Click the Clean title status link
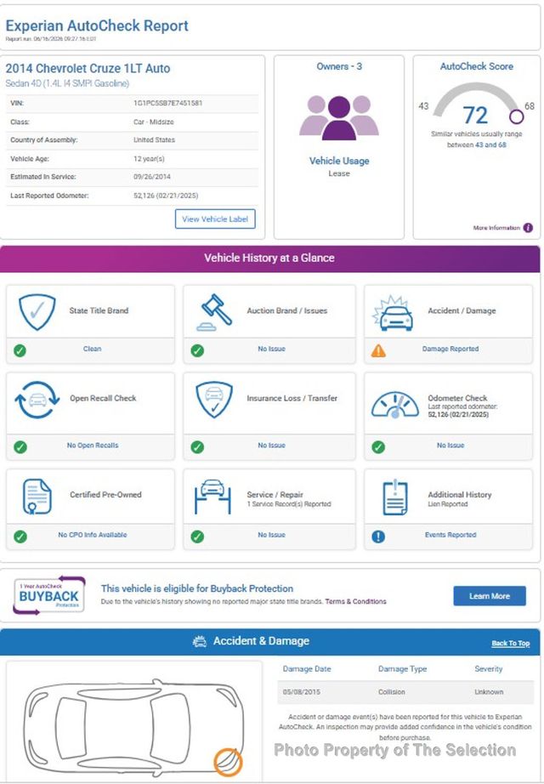The height and width of the screenshot is (784, 544). (x=92, y=349)
